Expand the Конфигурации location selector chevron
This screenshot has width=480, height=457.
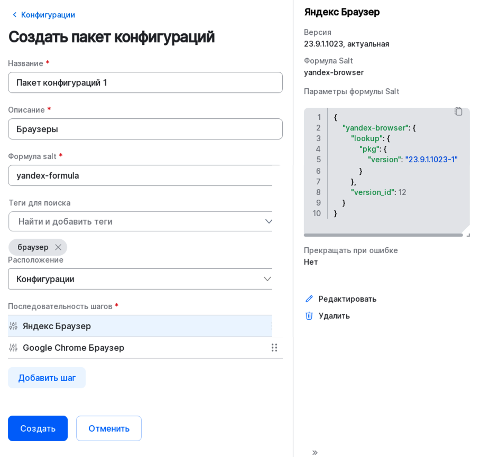click(267, 279)
